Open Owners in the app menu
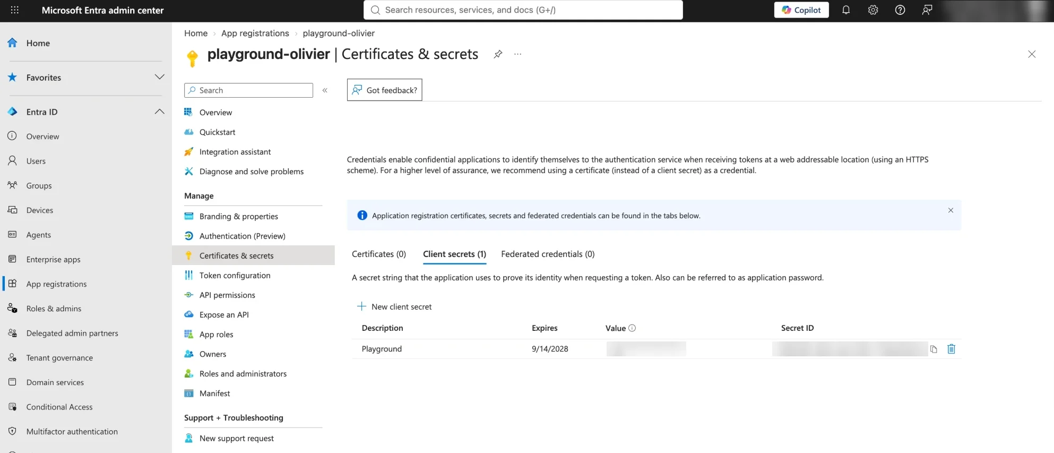This screenshot has height=453, width=1054. [212, 354]
